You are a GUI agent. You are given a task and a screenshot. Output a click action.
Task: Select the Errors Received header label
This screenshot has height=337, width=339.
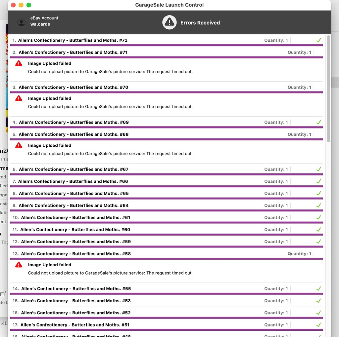point(200,22)
